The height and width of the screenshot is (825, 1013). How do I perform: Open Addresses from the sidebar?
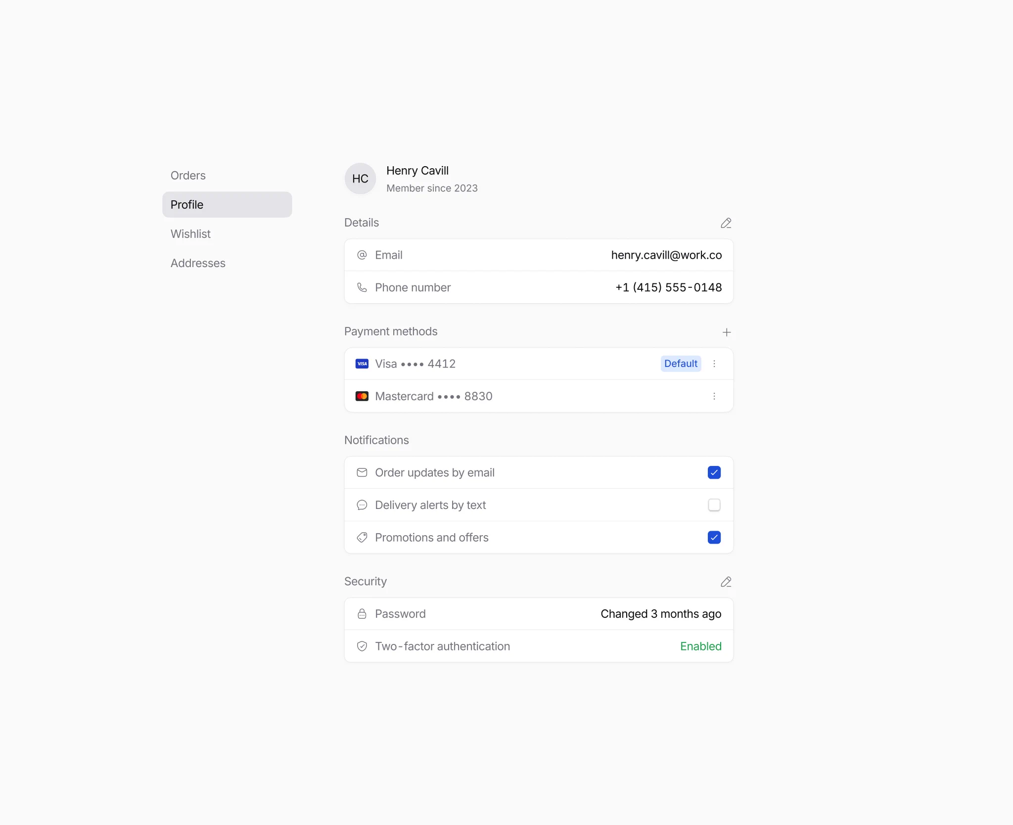(x=227, y=263)
